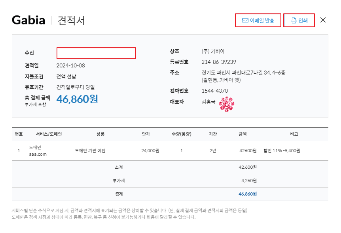Screen dimensions: 341x233
Task: Click the 총계 row label
Action: [119, 194]
